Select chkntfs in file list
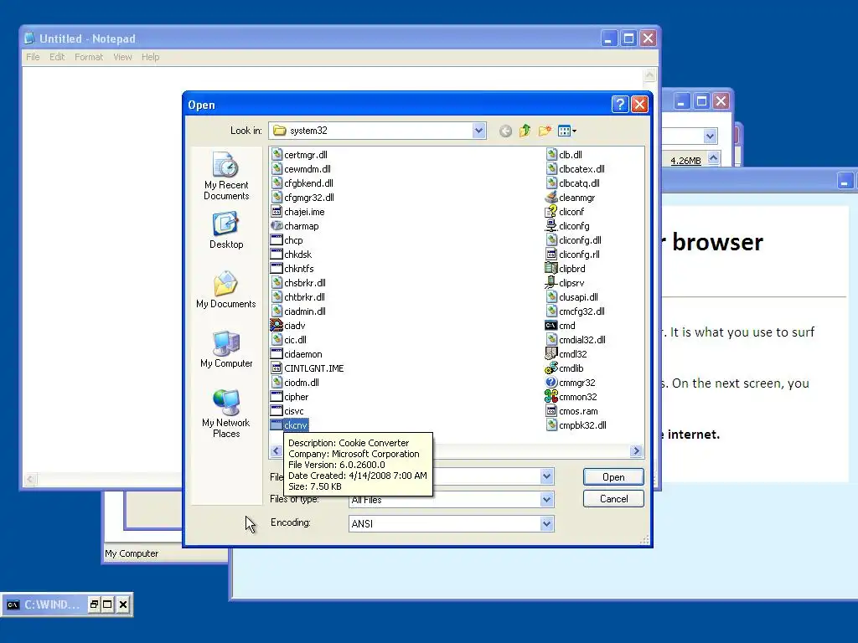Image resolution: width=858 pixels, height=643 pixels. point(292,269)
